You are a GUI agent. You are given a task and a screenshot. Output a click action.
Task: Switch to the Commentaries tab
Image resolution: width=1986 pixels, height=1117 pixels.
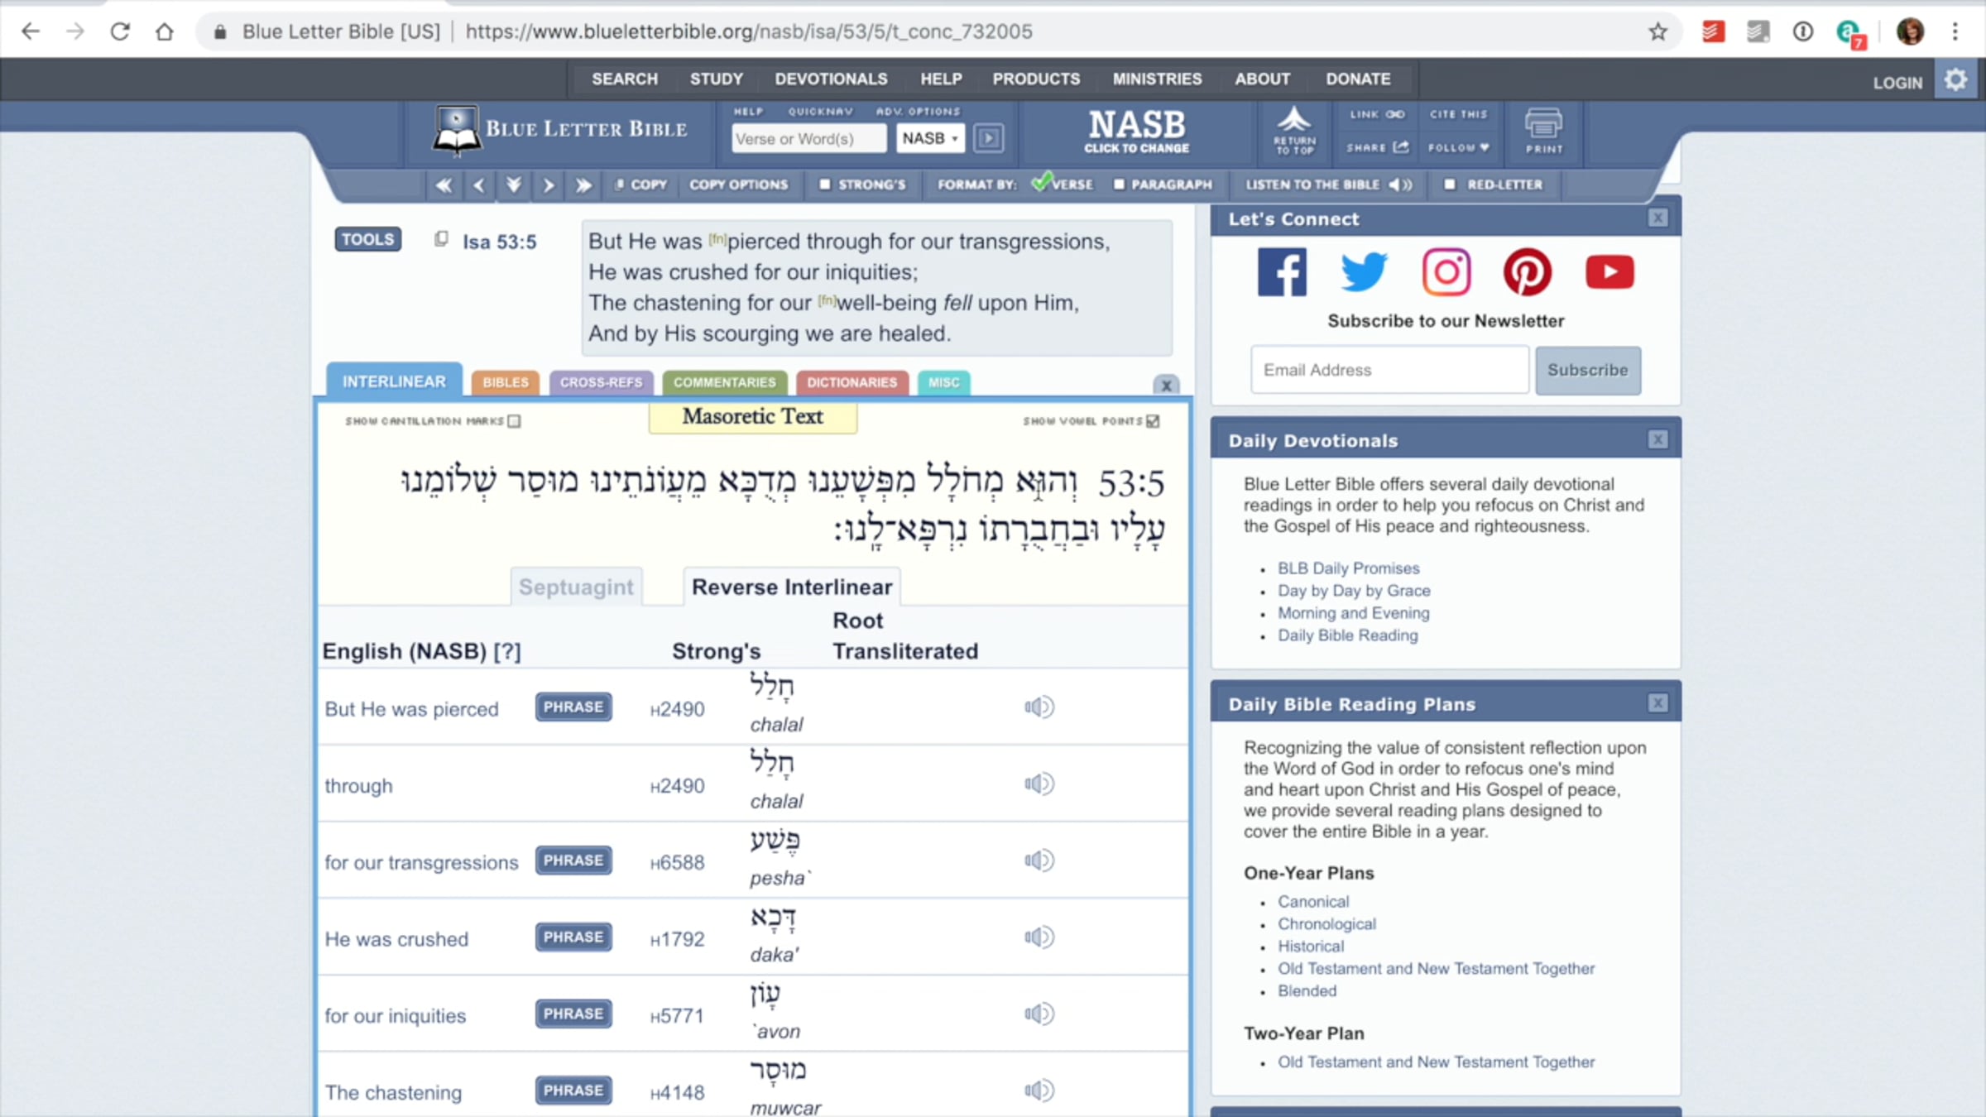pyautogui.click(x=725, y=382)
